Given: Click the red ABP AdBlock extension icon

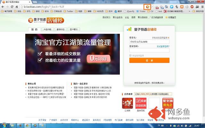Looking at the screenshot, I should (192, 7).
